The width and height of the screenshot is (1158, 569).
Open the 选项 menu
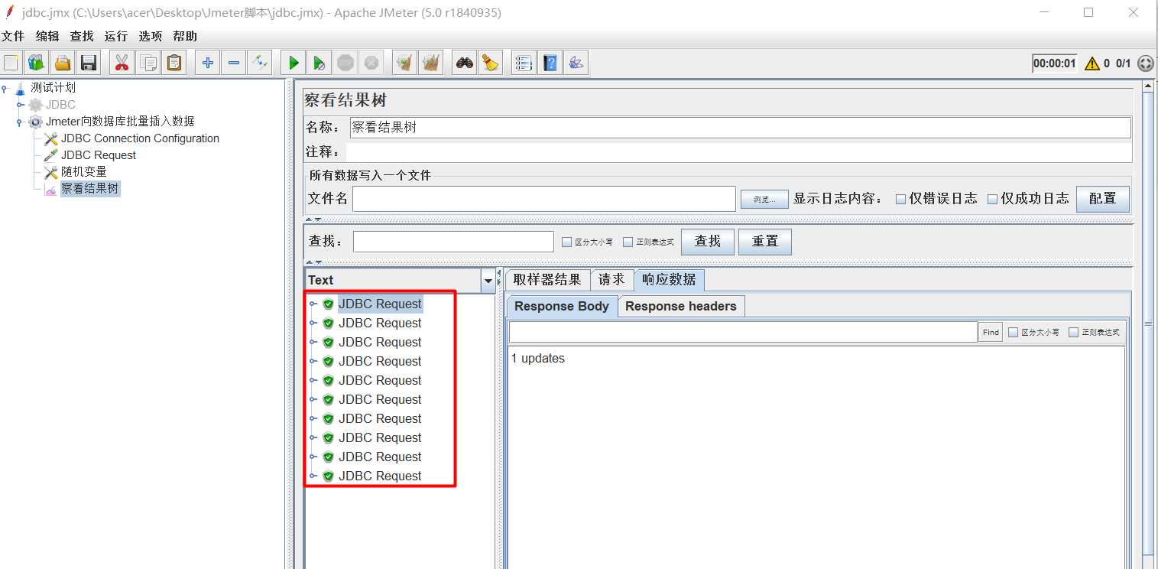pyautogui.click(x=151, y=36)
